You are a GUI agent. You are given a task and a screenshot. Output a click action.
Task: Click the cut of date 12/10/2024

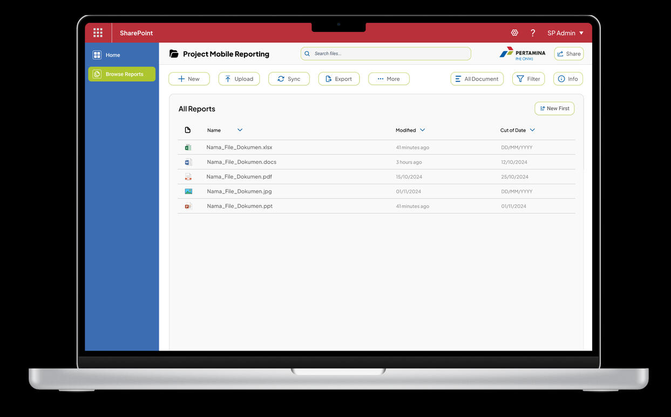(514, 162)
